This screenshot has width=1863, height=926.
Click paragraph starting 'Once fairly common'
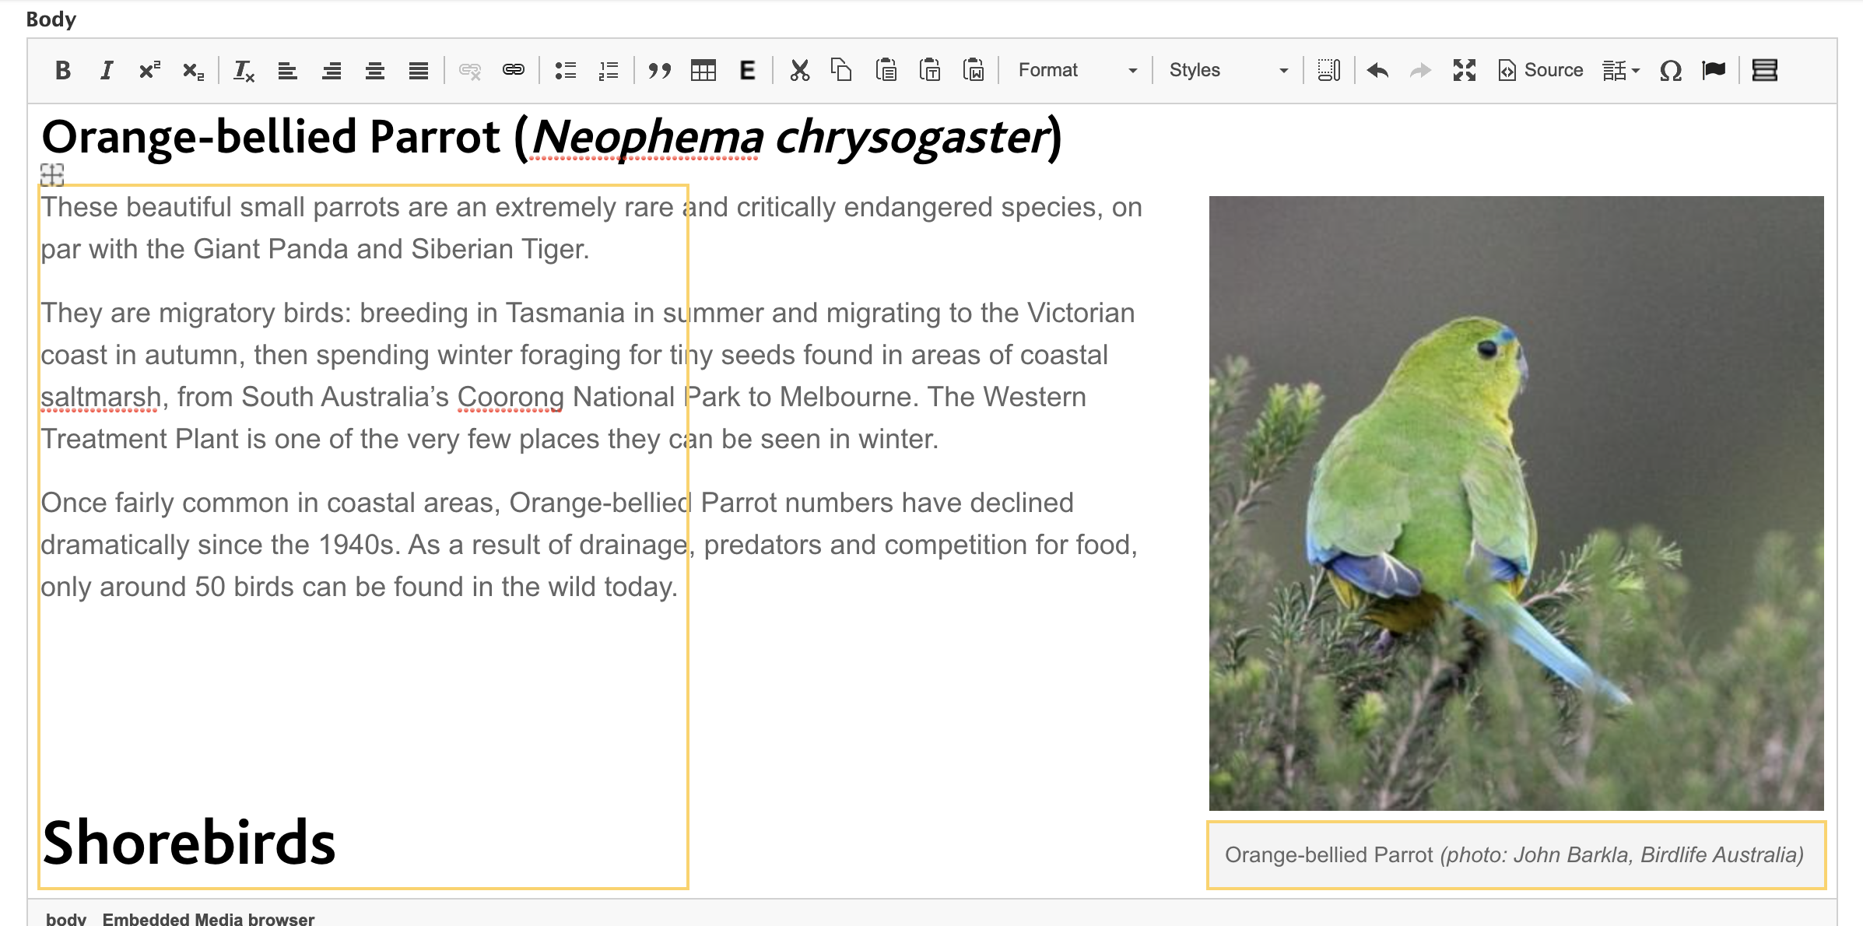[589, 545]
